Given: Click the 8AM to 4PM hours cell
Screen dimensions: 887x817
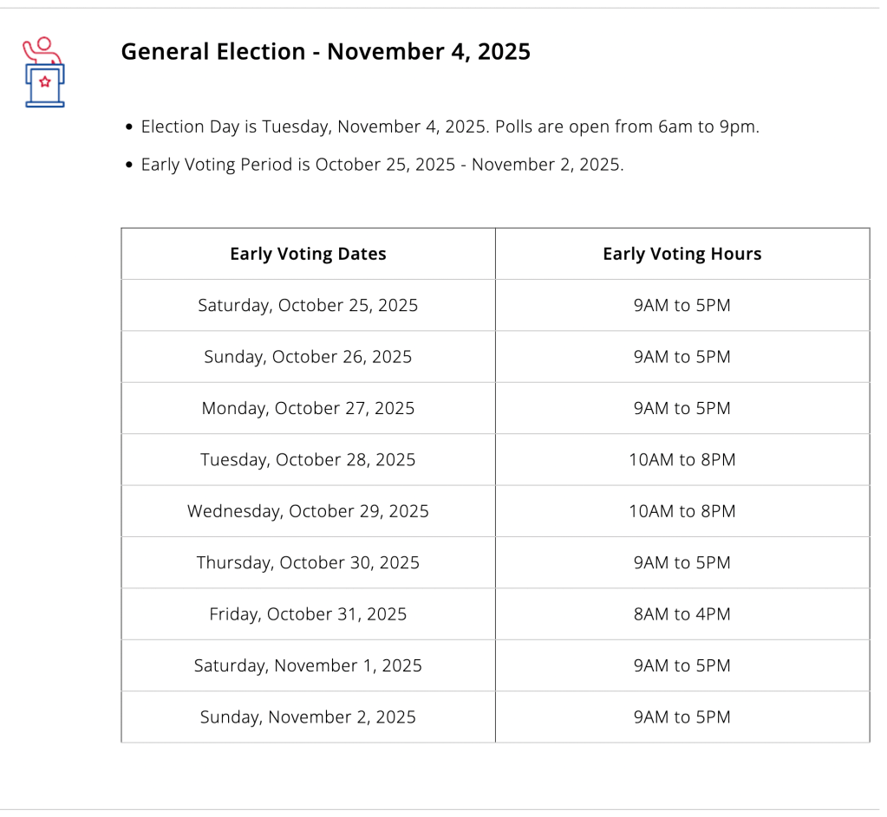Looking at the screenshot, I should pyautogui.click(x=682, y=614).
